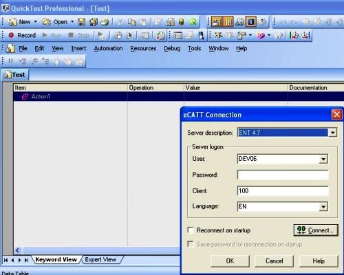Expand the Language dropdown
The width and height of the screenshot is (344, 275).
pos(323,207)
